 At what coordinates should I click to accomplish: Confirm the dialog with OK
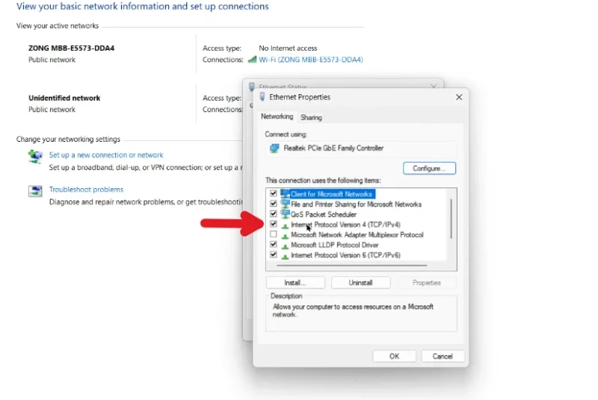pos(394,356)
